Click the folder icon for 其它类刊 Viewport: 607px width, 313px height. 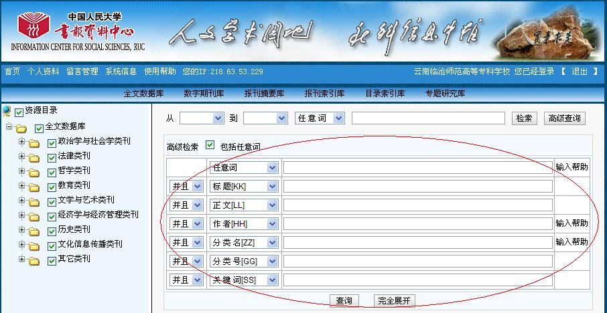click(34, 260)
